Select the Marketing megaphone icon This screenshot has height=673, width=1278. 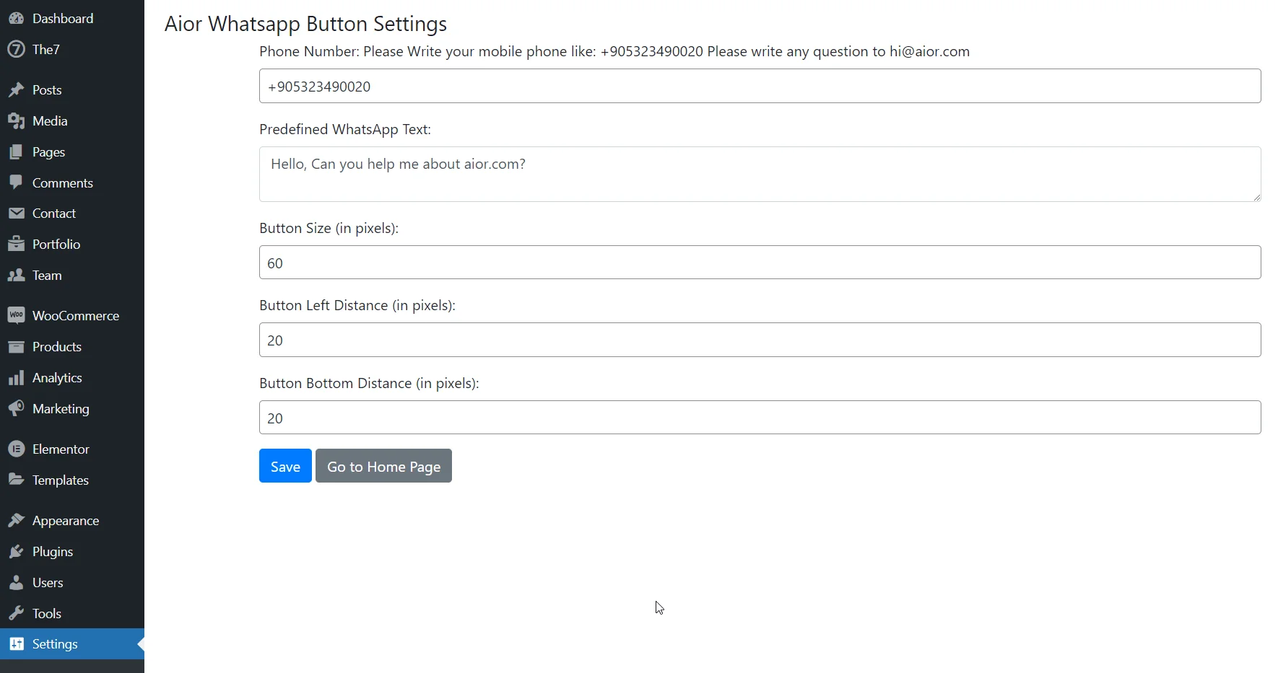point(16,408)
